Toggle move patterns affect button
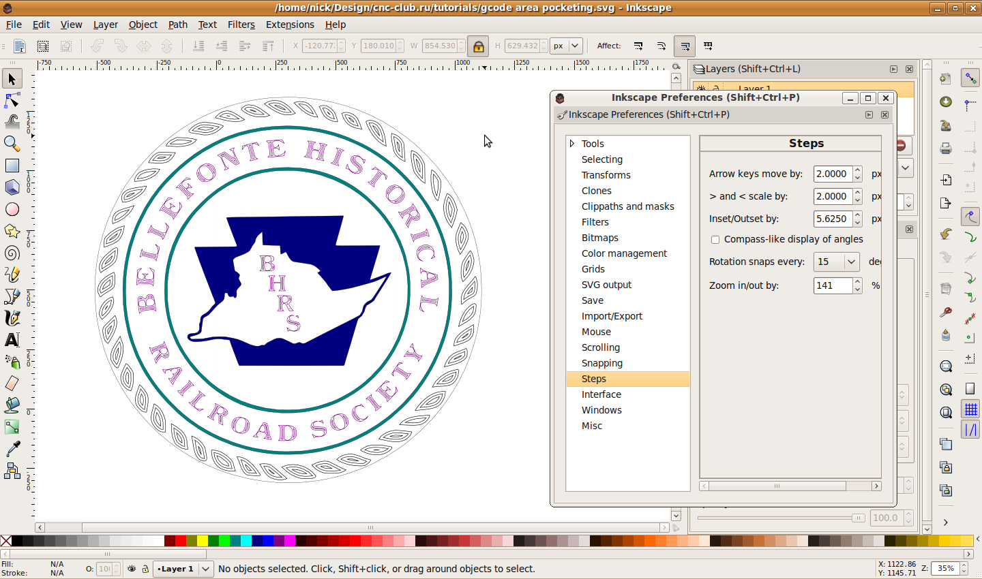982x579 pixels. (x=708, y=46)
